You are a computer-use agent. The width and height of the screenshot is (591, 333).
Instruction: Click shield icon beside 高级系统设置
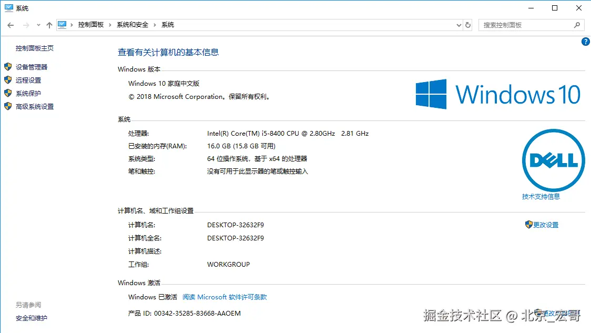(8, 106)
